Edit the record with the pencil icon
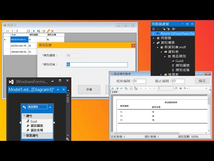This screenshot has height=161, width=214. (x=48, y=31)
